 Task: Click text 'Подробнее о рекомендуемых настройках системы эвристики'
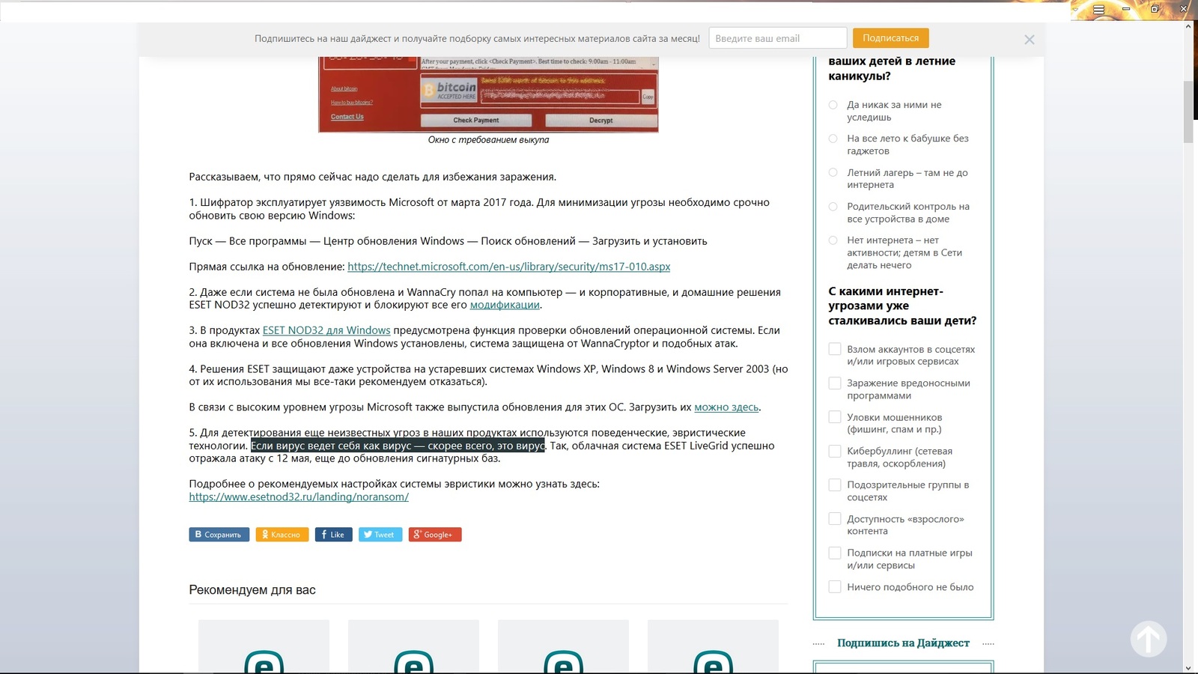click(394, 484)
